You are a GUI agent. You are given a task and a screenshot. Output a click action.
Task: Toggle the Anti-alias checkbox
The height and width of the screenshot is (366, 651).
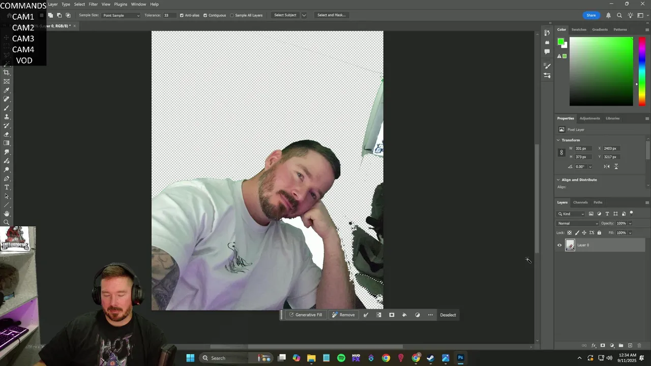pyautogui.click(x=182, y=15)
